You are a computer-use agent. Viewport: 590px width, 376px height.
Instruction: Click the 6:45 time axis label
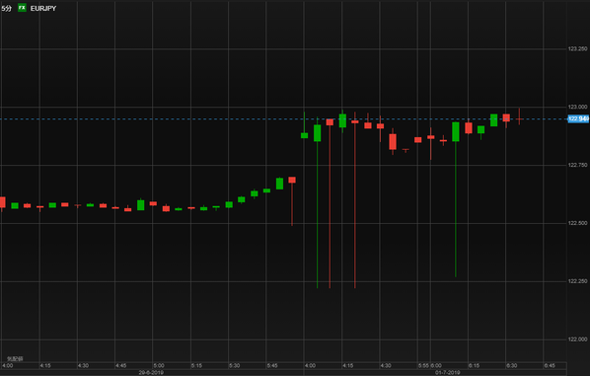[550, 366]
